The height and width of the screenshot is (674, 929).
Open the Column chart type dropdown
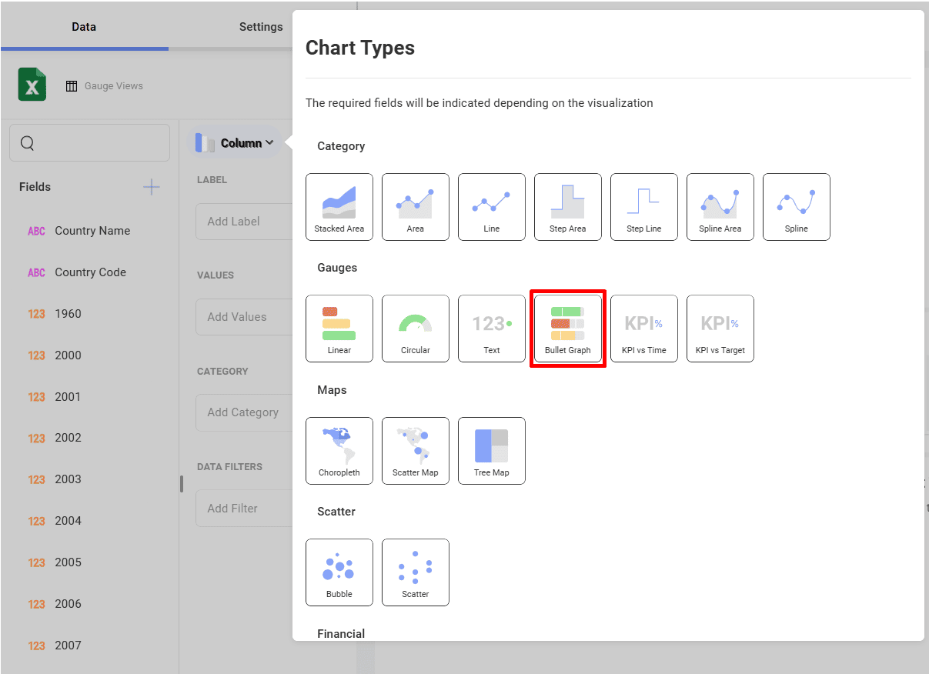[235, 143]
